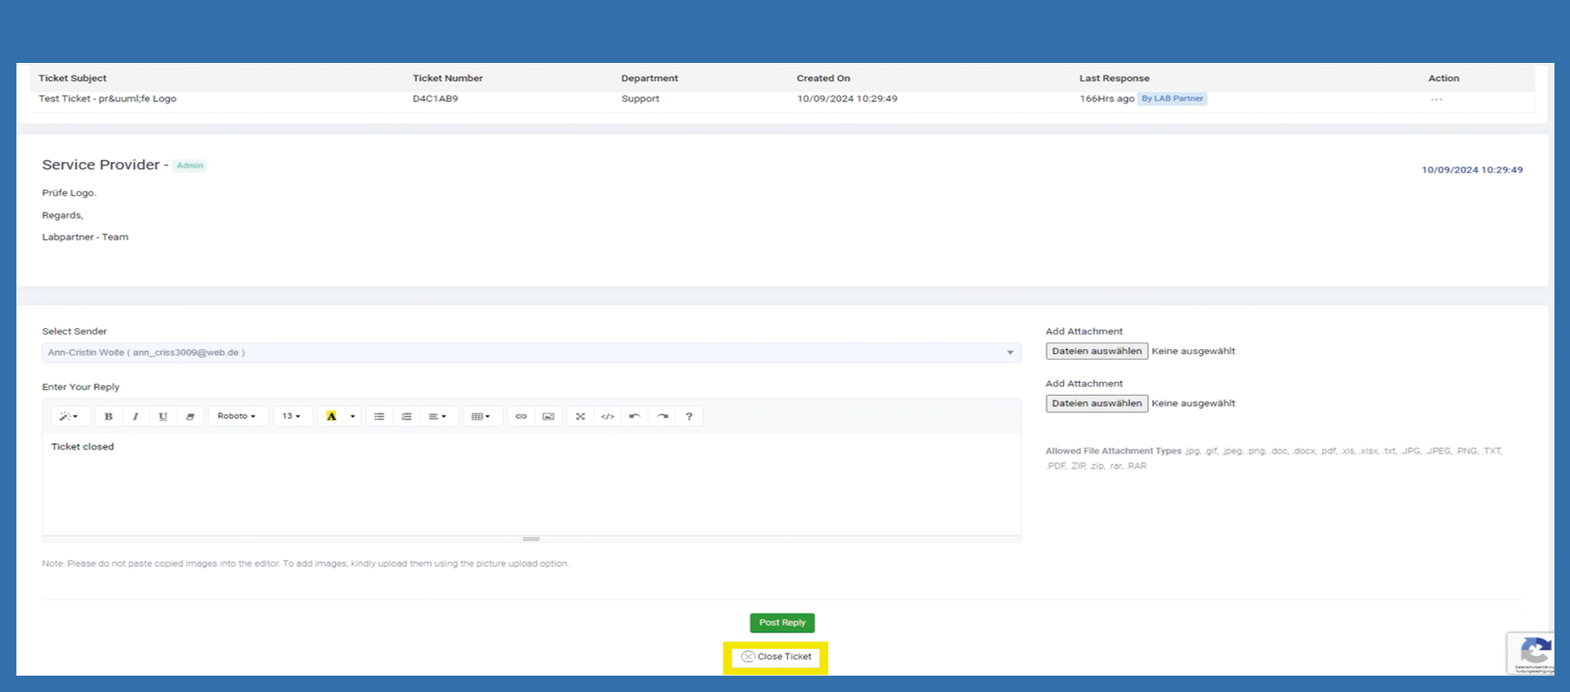This screenshot has height=692, width=1570.
Task: Click the insert link icon
Action: pyautogui.click(x=521, y=416)
